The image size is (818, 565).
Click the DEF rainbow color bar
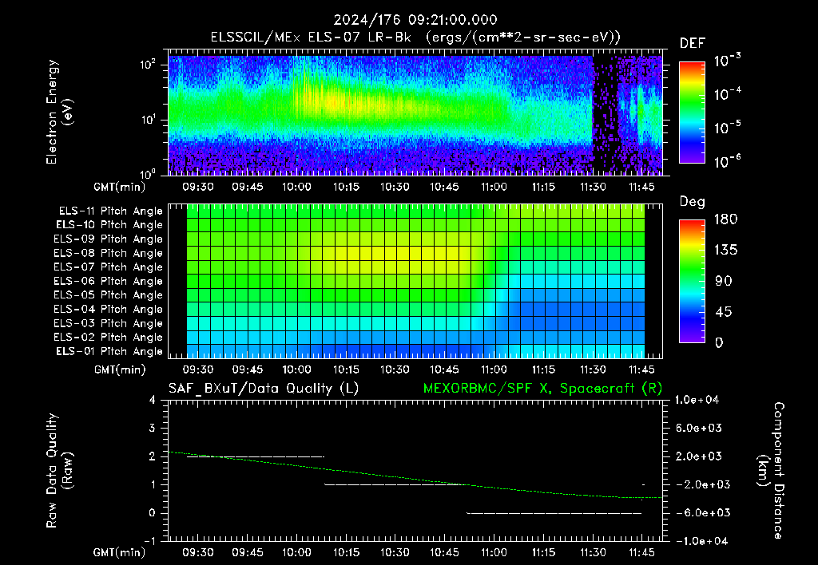[692, 112]
